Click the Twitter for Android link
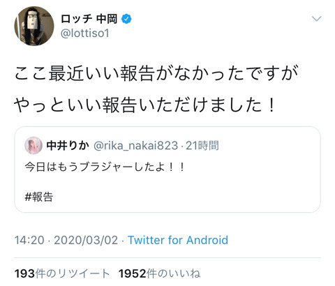This screenshot has width=335, height=286. tap(178, 240)
